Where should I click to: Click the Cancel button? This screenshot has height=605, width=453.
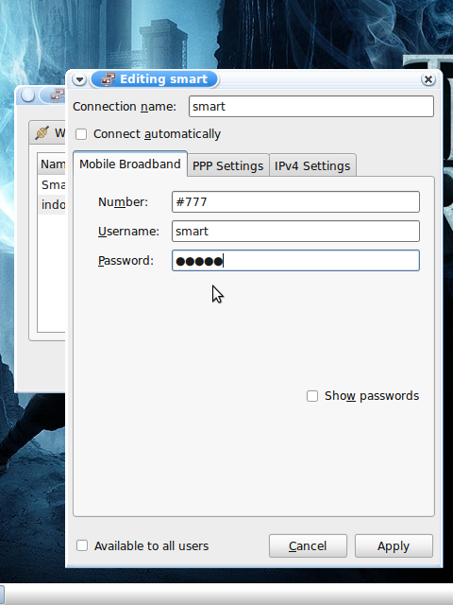(x=308, y=546)
